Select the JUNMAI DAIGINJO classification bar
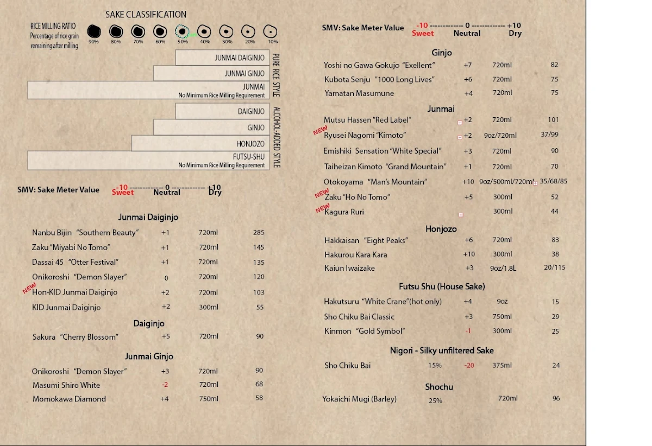Image resolution: width=652 pixels, height=446 pixels. 222,58
